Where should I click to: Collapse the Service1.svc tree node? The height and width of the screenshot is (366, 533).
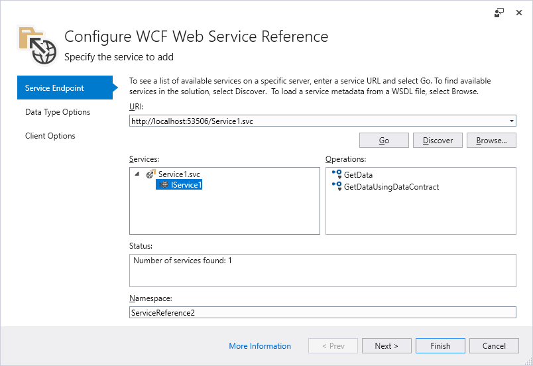pyautogui.click(x=137, y=174)
